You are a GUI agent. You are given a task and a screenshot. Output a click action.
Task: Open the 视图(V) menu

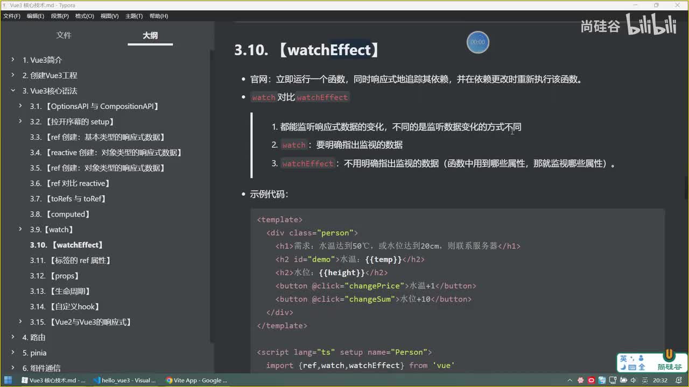pyautogui.click(x=109, y=16)
